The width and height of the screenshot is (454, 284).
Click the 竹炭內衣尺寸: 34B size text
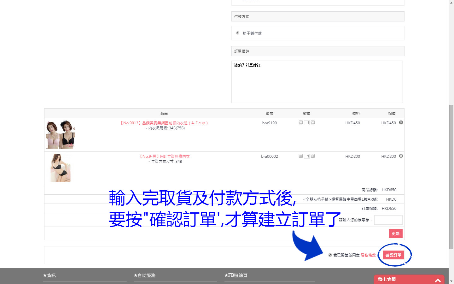click(165, 162)
